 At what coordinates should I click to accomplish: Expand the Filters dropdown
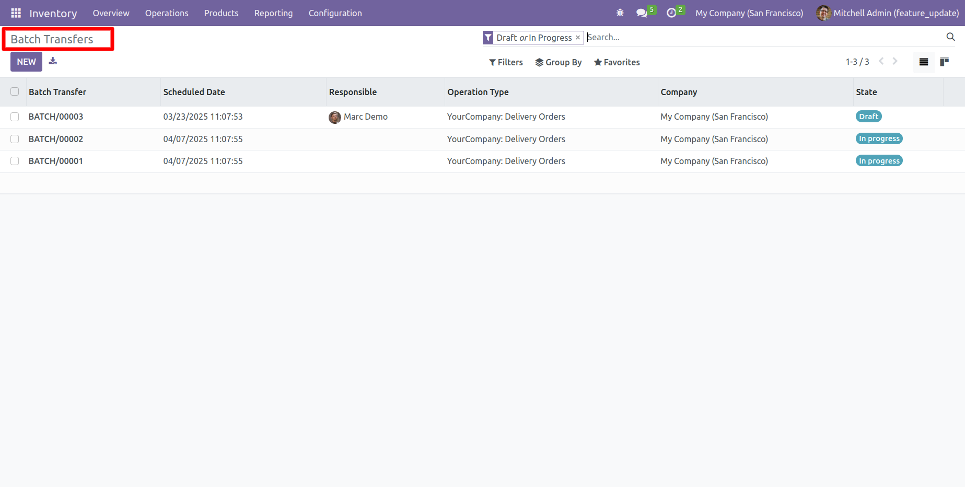(506, 62)
